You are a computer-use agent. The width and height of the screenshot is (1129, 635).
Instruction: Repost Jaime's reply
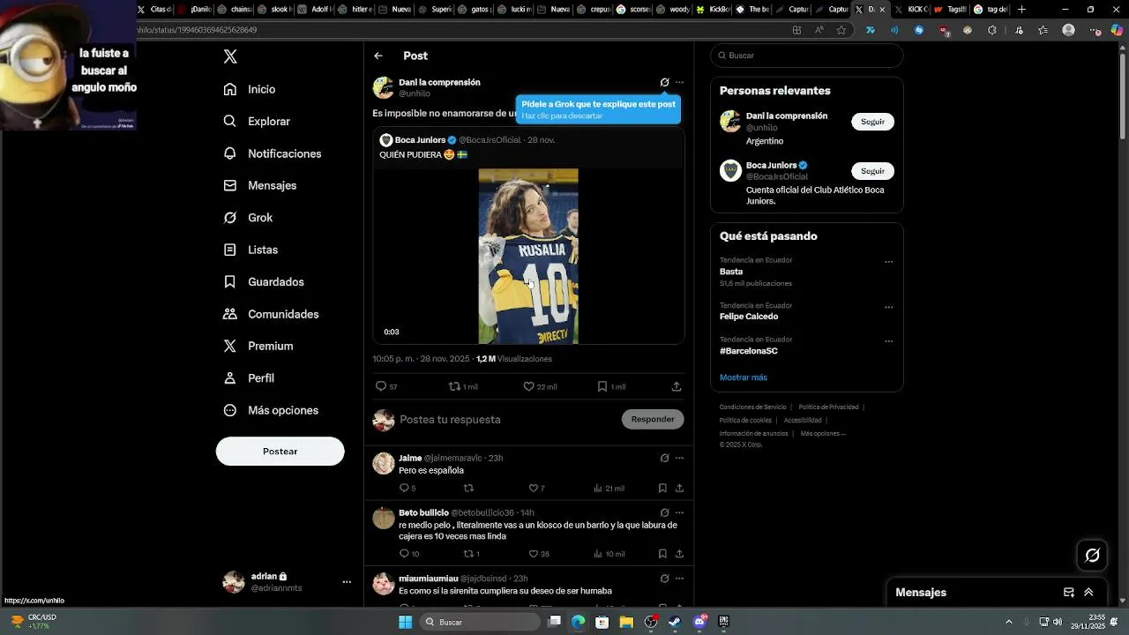[468, 488]
